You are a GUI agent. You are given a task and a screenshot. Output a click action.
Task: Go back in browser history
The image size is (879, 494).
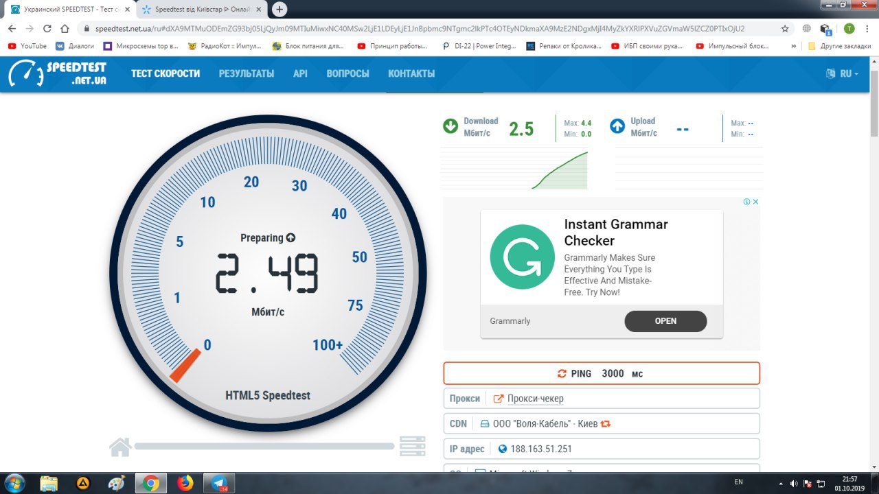(12, 29)
